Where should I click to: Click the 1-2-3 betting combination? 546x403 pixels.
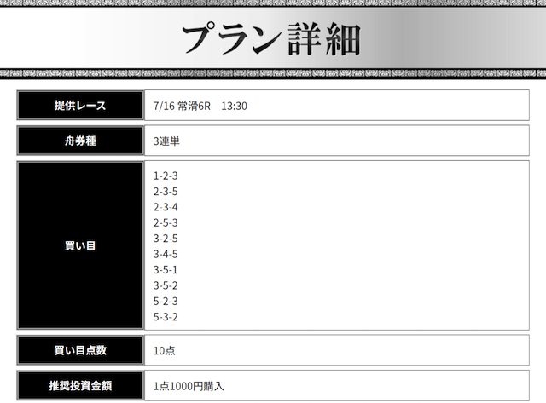click(x=166, y=176)
